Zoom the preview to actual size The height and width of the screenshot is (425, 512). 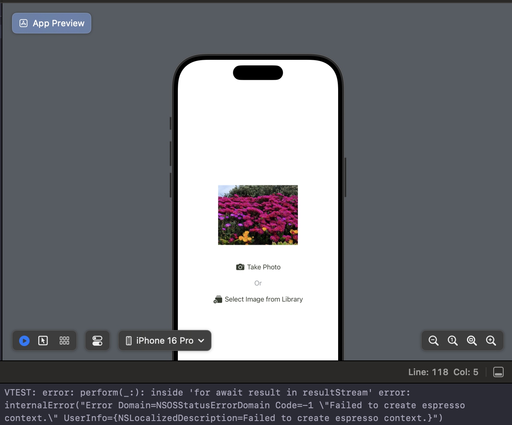pyautogui.click(x=453, y=340)
